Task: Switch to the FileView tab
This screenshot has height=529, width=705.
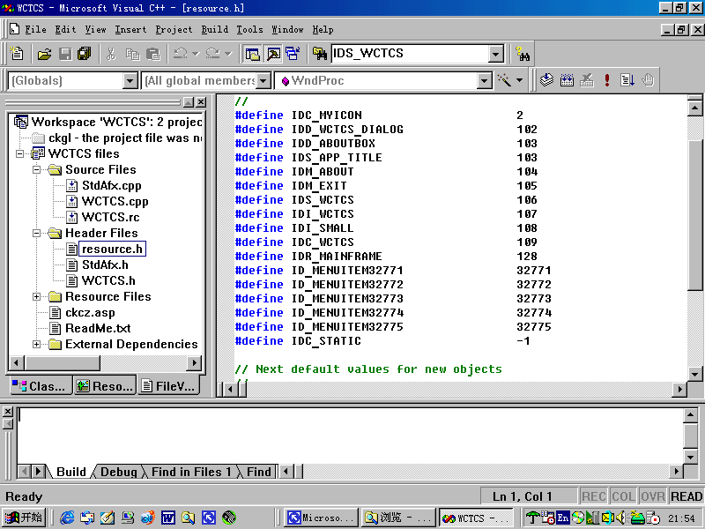Action: [169, 386]
